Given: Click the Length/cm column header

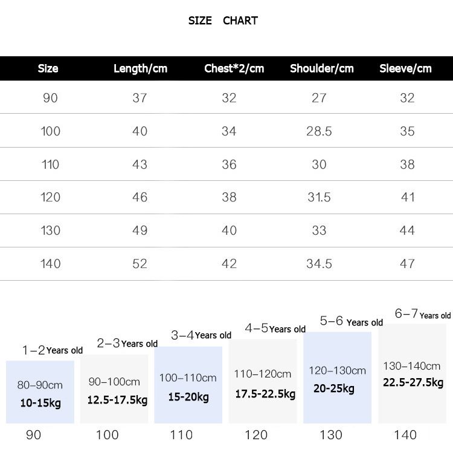Looking at the screenshot, I should click(140, 68).
